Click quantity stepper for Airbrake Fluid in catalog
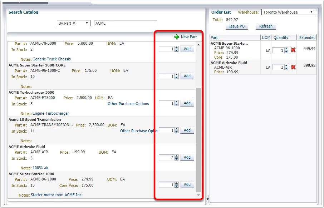 tap(176, 158)
